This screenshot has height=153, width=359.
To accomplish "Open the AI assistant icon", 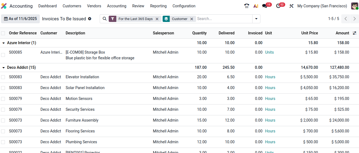I will [x=255, y=6].
